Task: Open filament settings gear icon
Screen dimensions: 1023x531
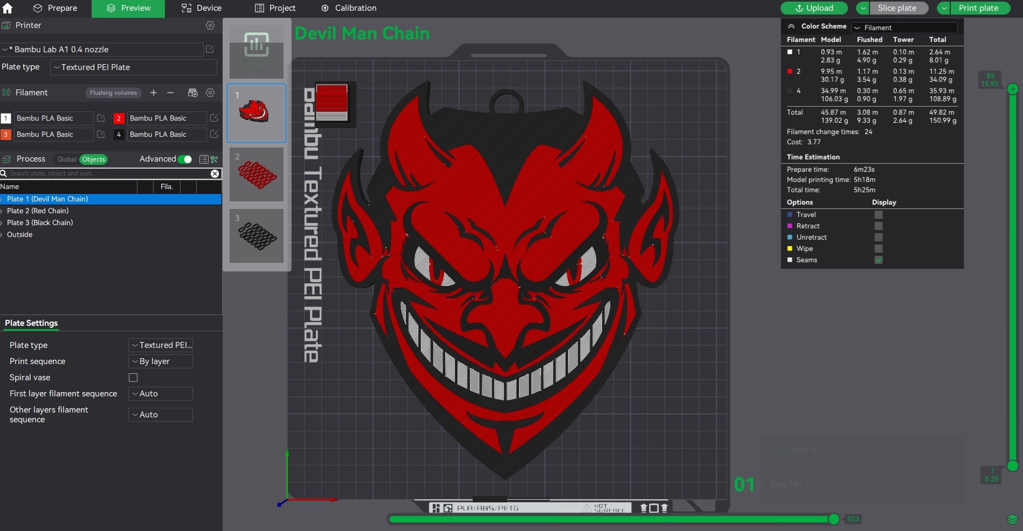Action: point(210,93)
